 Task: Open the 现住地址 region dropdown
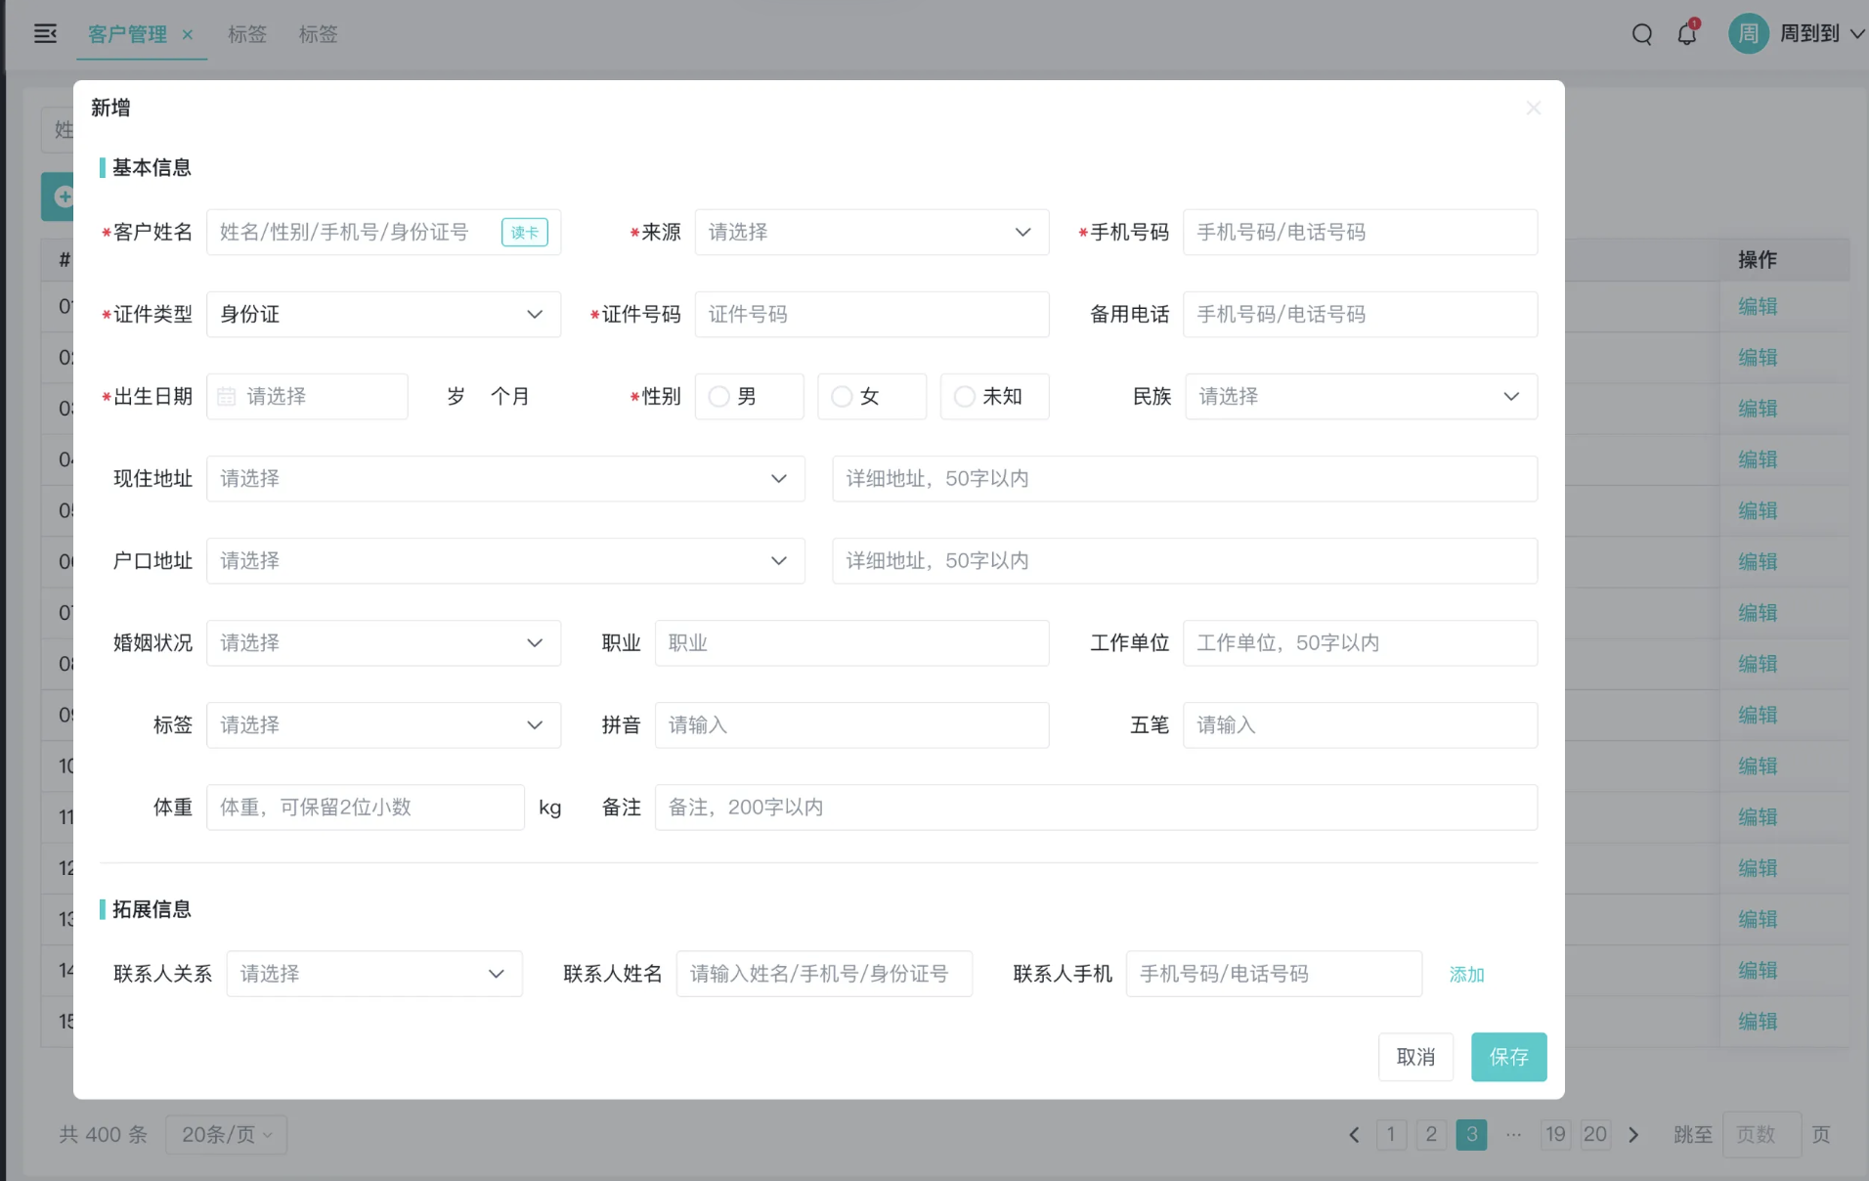[x=505, y=478]
